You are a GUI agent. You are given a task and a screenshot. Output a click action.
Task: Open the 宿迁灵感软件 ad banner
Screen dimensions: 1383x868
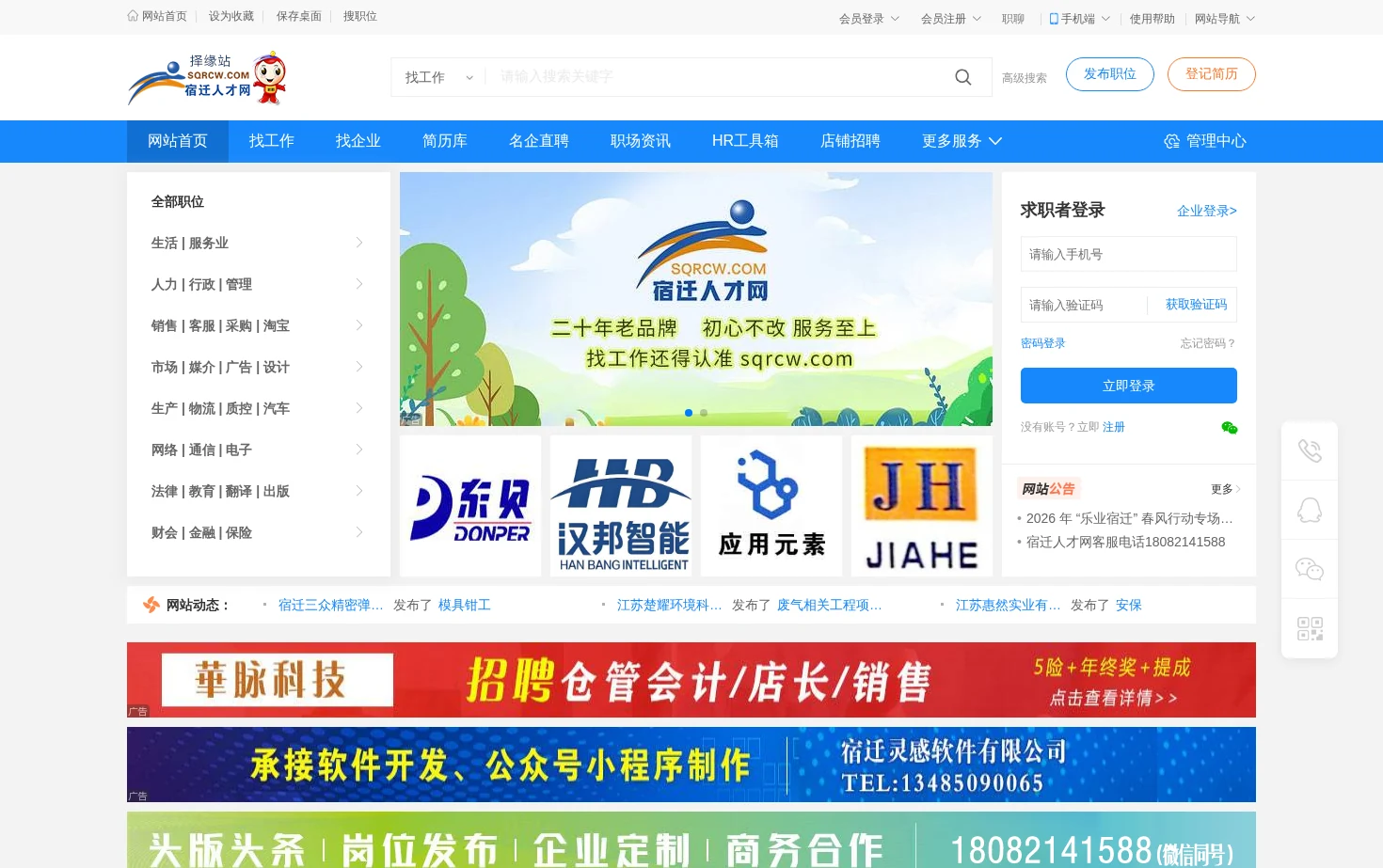coord(691,765)
